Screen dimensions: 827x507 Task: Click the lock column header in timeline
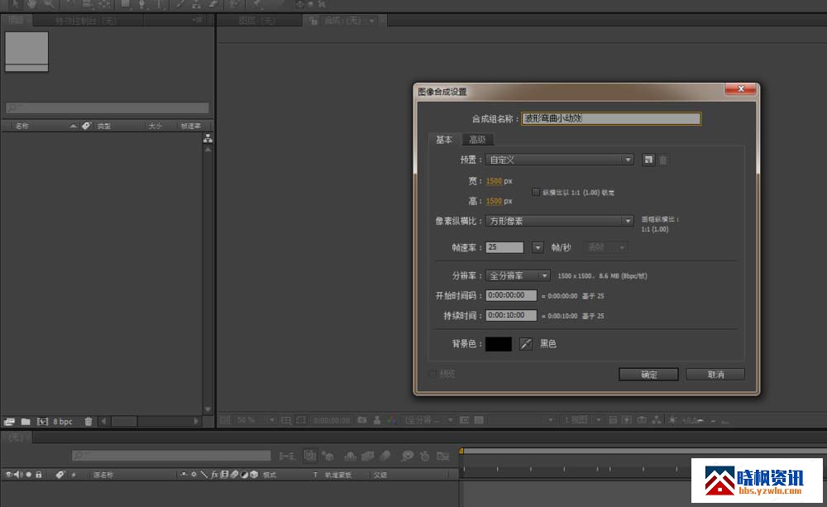click(x=39, y=474)
